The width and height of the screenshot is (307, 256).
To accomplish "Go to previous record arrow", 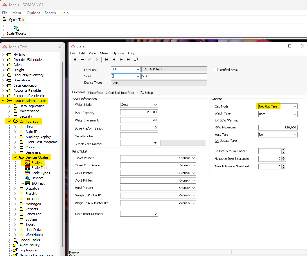I will 114,59.
